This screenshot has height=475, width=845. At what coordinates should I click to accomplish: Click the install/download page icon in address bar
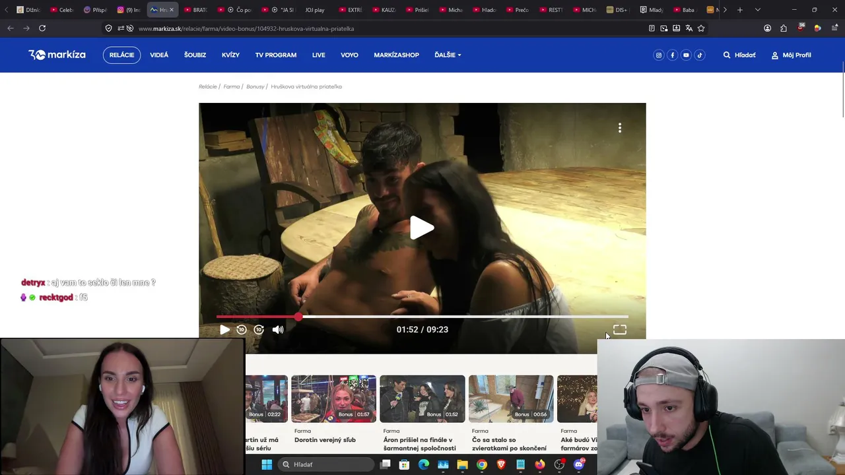pyautogui.click(x=676, y=28)
